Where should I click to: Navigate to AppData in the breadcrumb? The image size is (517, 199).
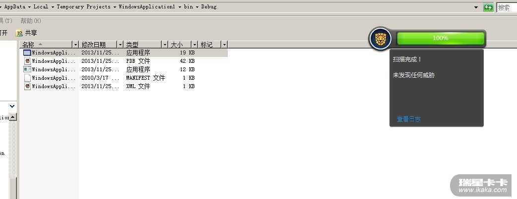coord(15,6)
